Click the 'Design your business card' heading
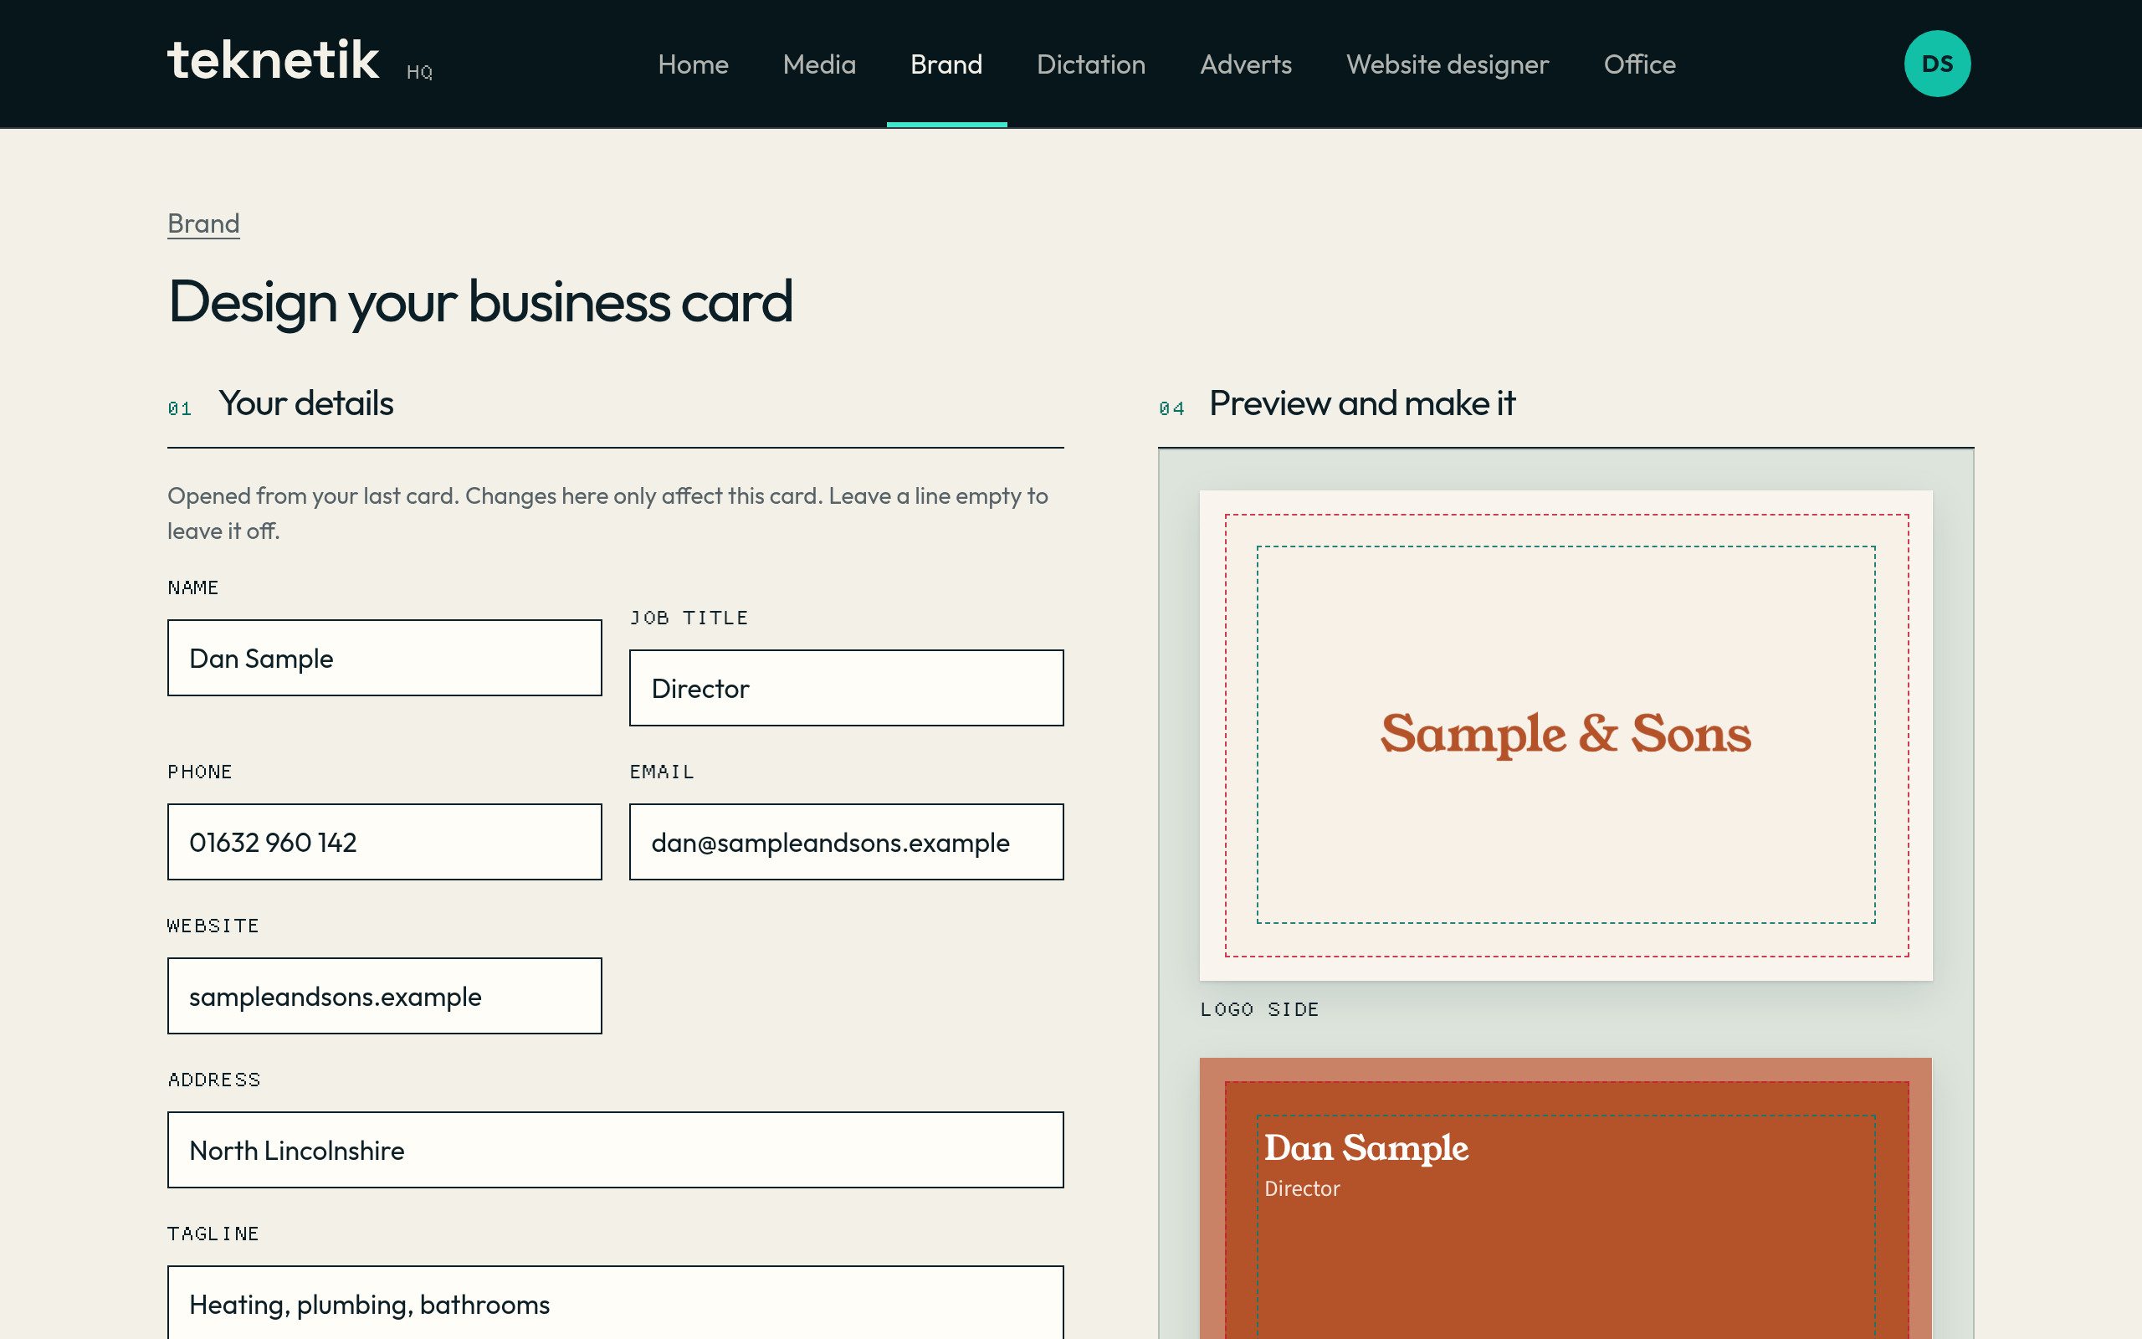Viewport: 2142px width, 1339px height. tap(479, 301)
